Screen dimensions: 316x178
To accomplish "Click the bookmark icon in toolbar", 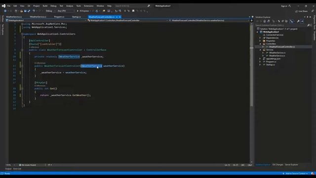I will pyautogui.click(x=133, y=11).
